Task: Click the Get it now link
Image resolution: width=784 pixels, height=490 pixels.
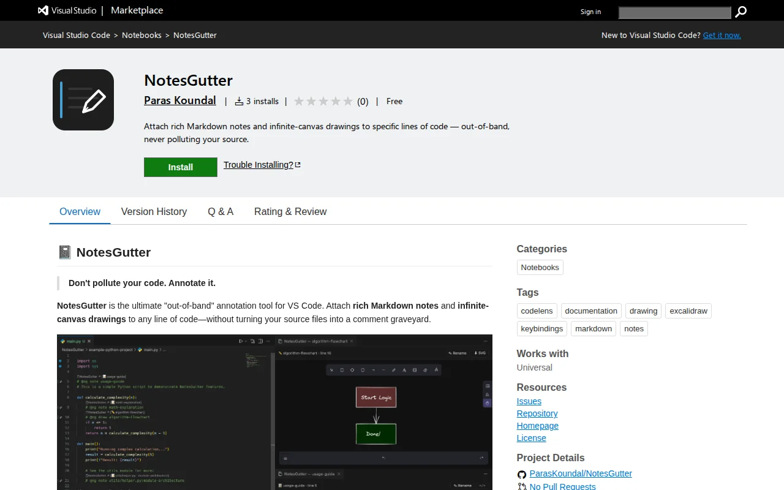Action: coord(722,35)
